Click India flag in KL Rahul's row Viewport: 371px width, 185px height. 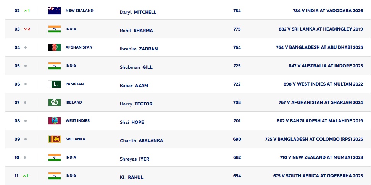coord(54,176)
